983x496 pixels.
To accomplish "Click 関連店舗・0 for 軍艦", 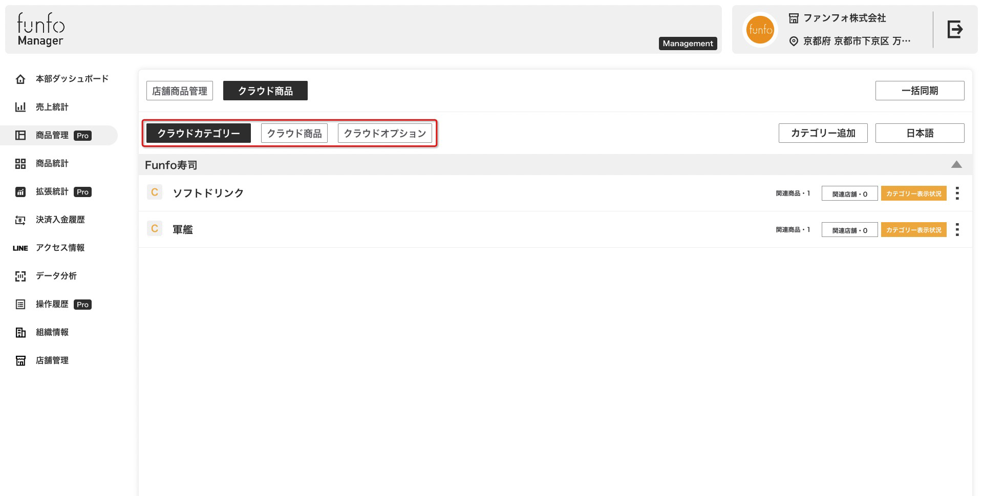I will (x=849, y=230).
